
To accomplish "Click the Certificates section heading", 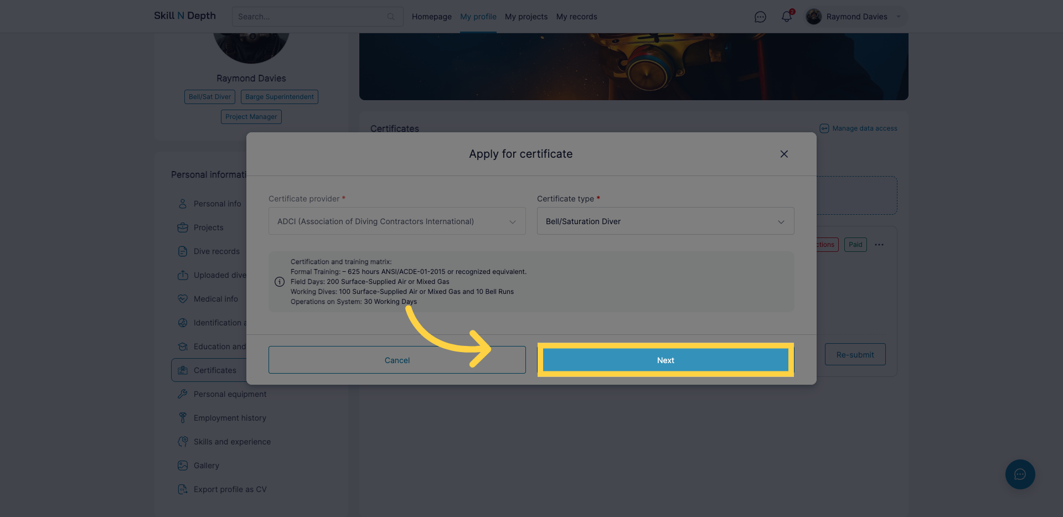I will [x=395, y=128].
